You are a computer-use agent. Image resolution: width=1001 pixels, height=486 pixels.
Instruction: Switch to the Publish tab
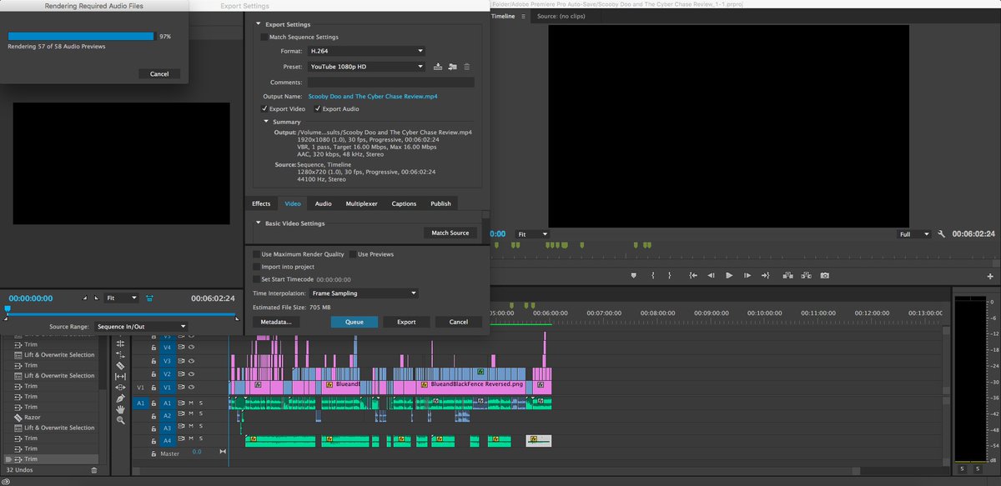click(x=440, y=203)
